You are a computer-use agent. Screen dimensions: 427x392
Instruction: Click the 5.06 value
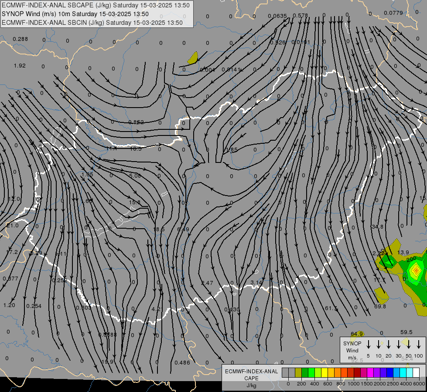coord(135,176)
